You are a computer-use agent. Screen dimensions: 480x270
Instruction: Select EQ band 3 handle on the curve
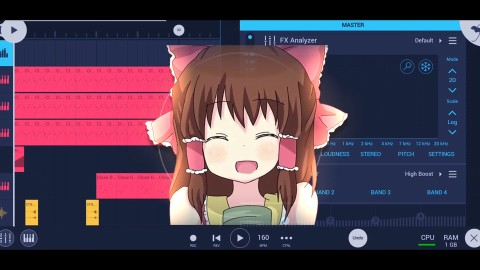375,220
